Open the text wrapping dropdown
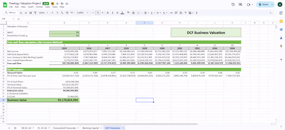This screenshot has height=130, width=285. coord(158,13)
